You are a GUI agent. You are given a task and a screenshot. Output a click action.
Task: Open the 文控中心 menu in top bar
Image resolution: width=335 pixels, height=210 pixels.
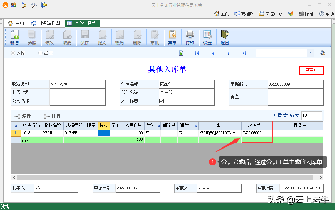pyautogui.click(x=270, y=14)
